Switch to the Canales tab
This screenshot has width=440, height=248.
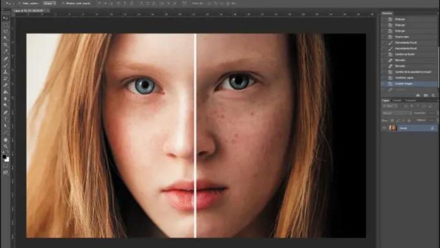click(397, 100)
